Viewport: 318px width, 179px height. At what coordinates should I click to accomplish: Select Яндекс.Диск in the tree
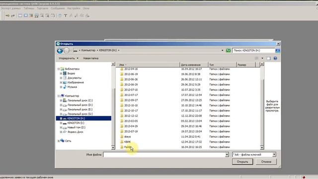coord(75,132)
